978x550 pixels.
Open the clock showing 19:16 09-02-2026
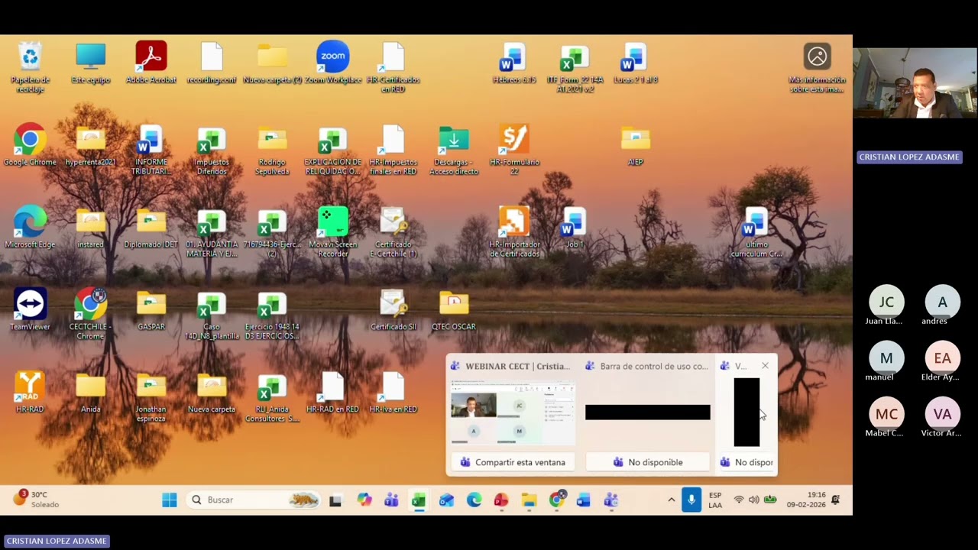(805, 500)
